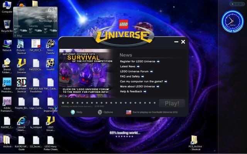
Task: Click the Play! button in the launcher
Action: click(172, 103)
